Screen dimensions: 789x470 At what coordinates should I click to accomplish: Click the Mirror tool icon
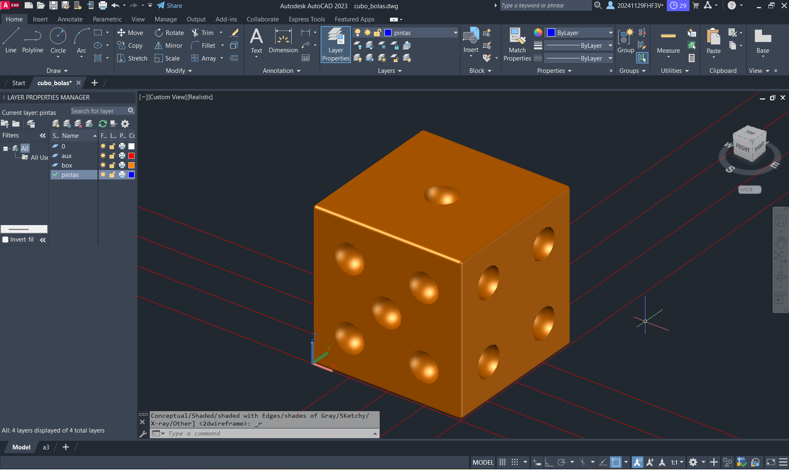tap(159, 46)
